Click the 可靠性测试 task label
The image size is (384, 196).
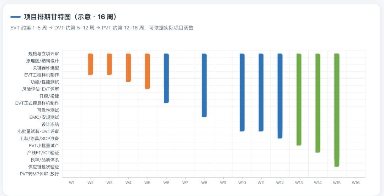pyautogui.click(x=48, y=110)
